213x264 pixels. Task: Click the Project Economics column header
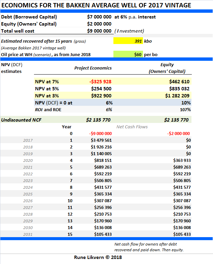(93, 68)
